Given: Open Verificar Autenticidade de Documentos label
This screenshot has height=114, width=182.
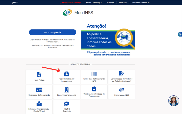Looking at the screenshot, I should [94, 95].
